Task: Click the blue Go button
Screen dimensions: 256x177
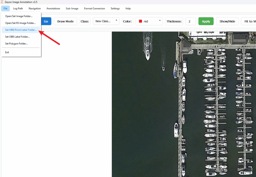Action: (x=46, y=21)
